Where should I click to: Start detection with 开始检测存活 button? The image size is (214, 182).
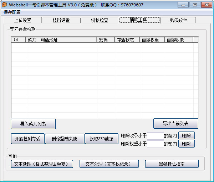pyautogui.click(x=28, y=139)
